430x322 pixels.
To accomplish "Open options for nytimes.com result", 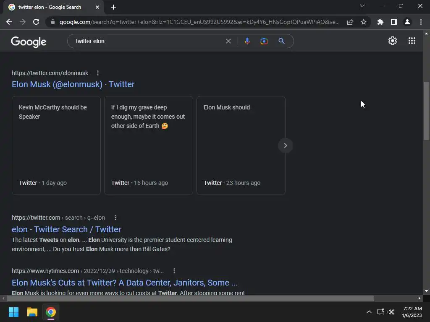I will [174, 271].
